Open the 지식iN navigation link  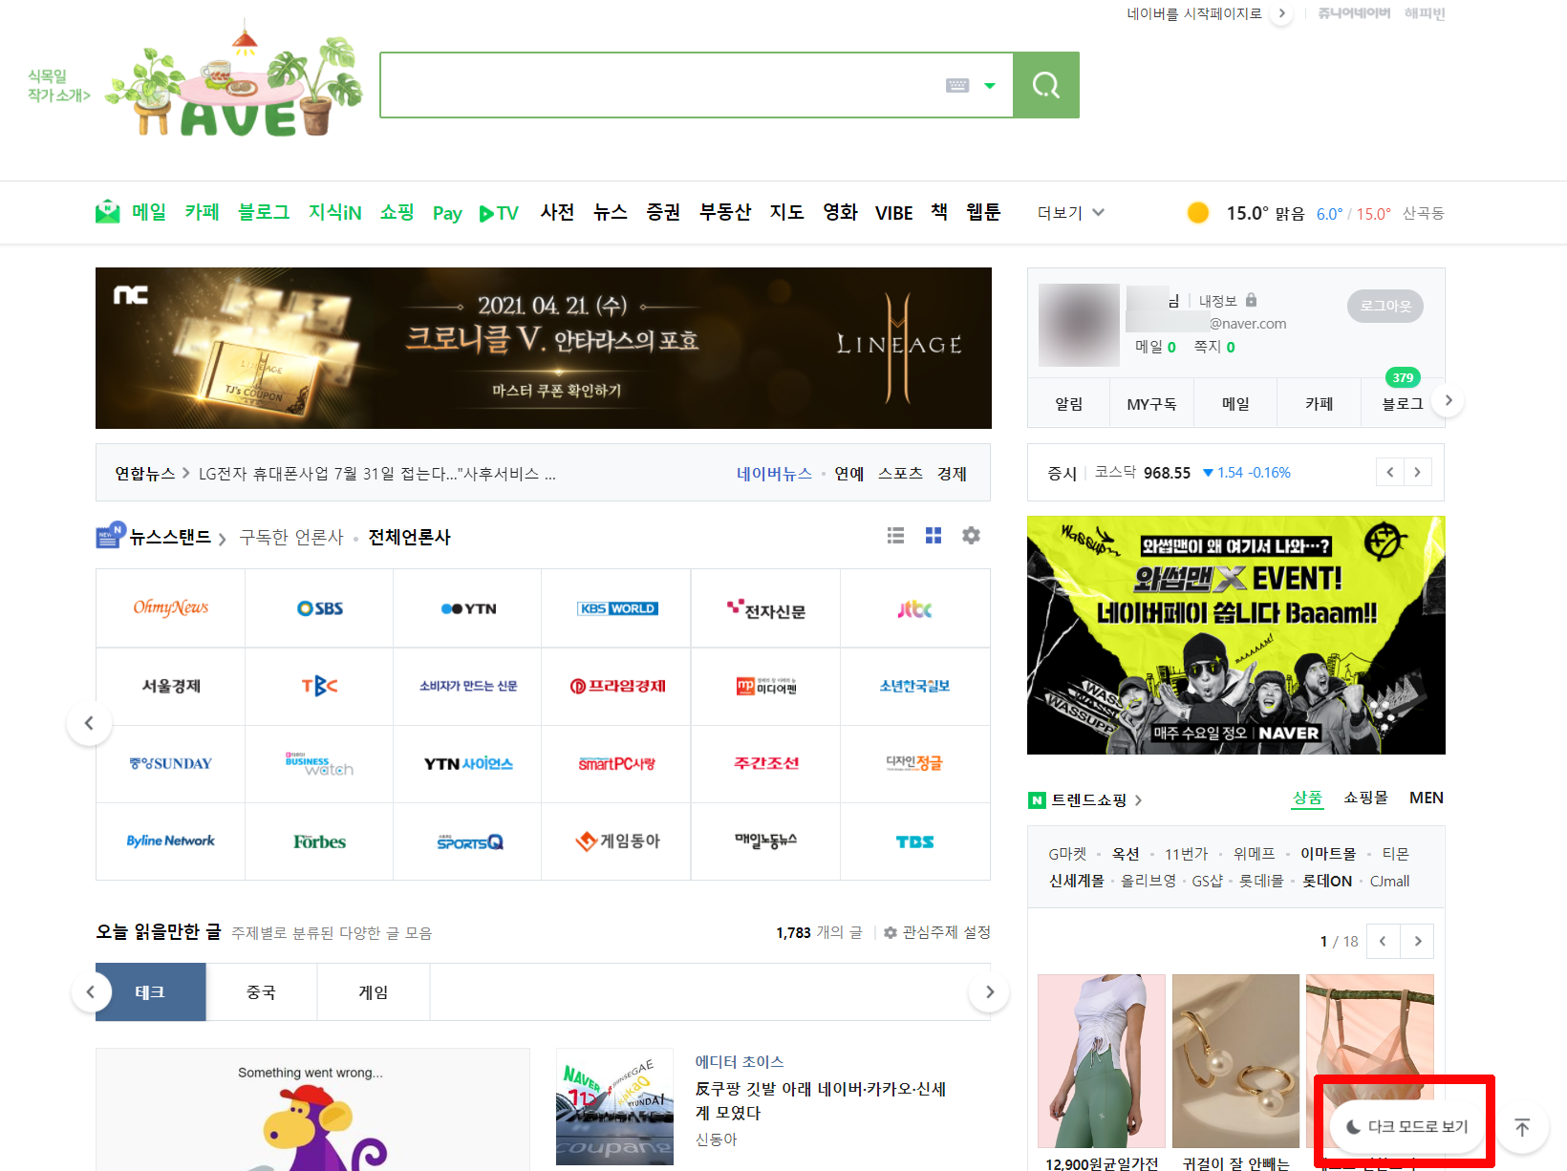(x=335, y=212)
